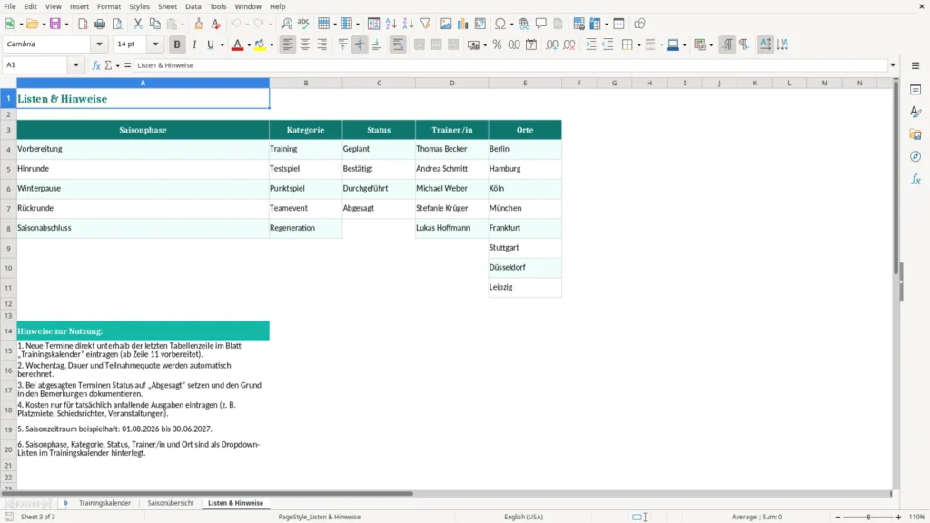Select the Saisonphase header cell
The width and height of the screenshot is (930, 523).
click(x=143, y=130)
